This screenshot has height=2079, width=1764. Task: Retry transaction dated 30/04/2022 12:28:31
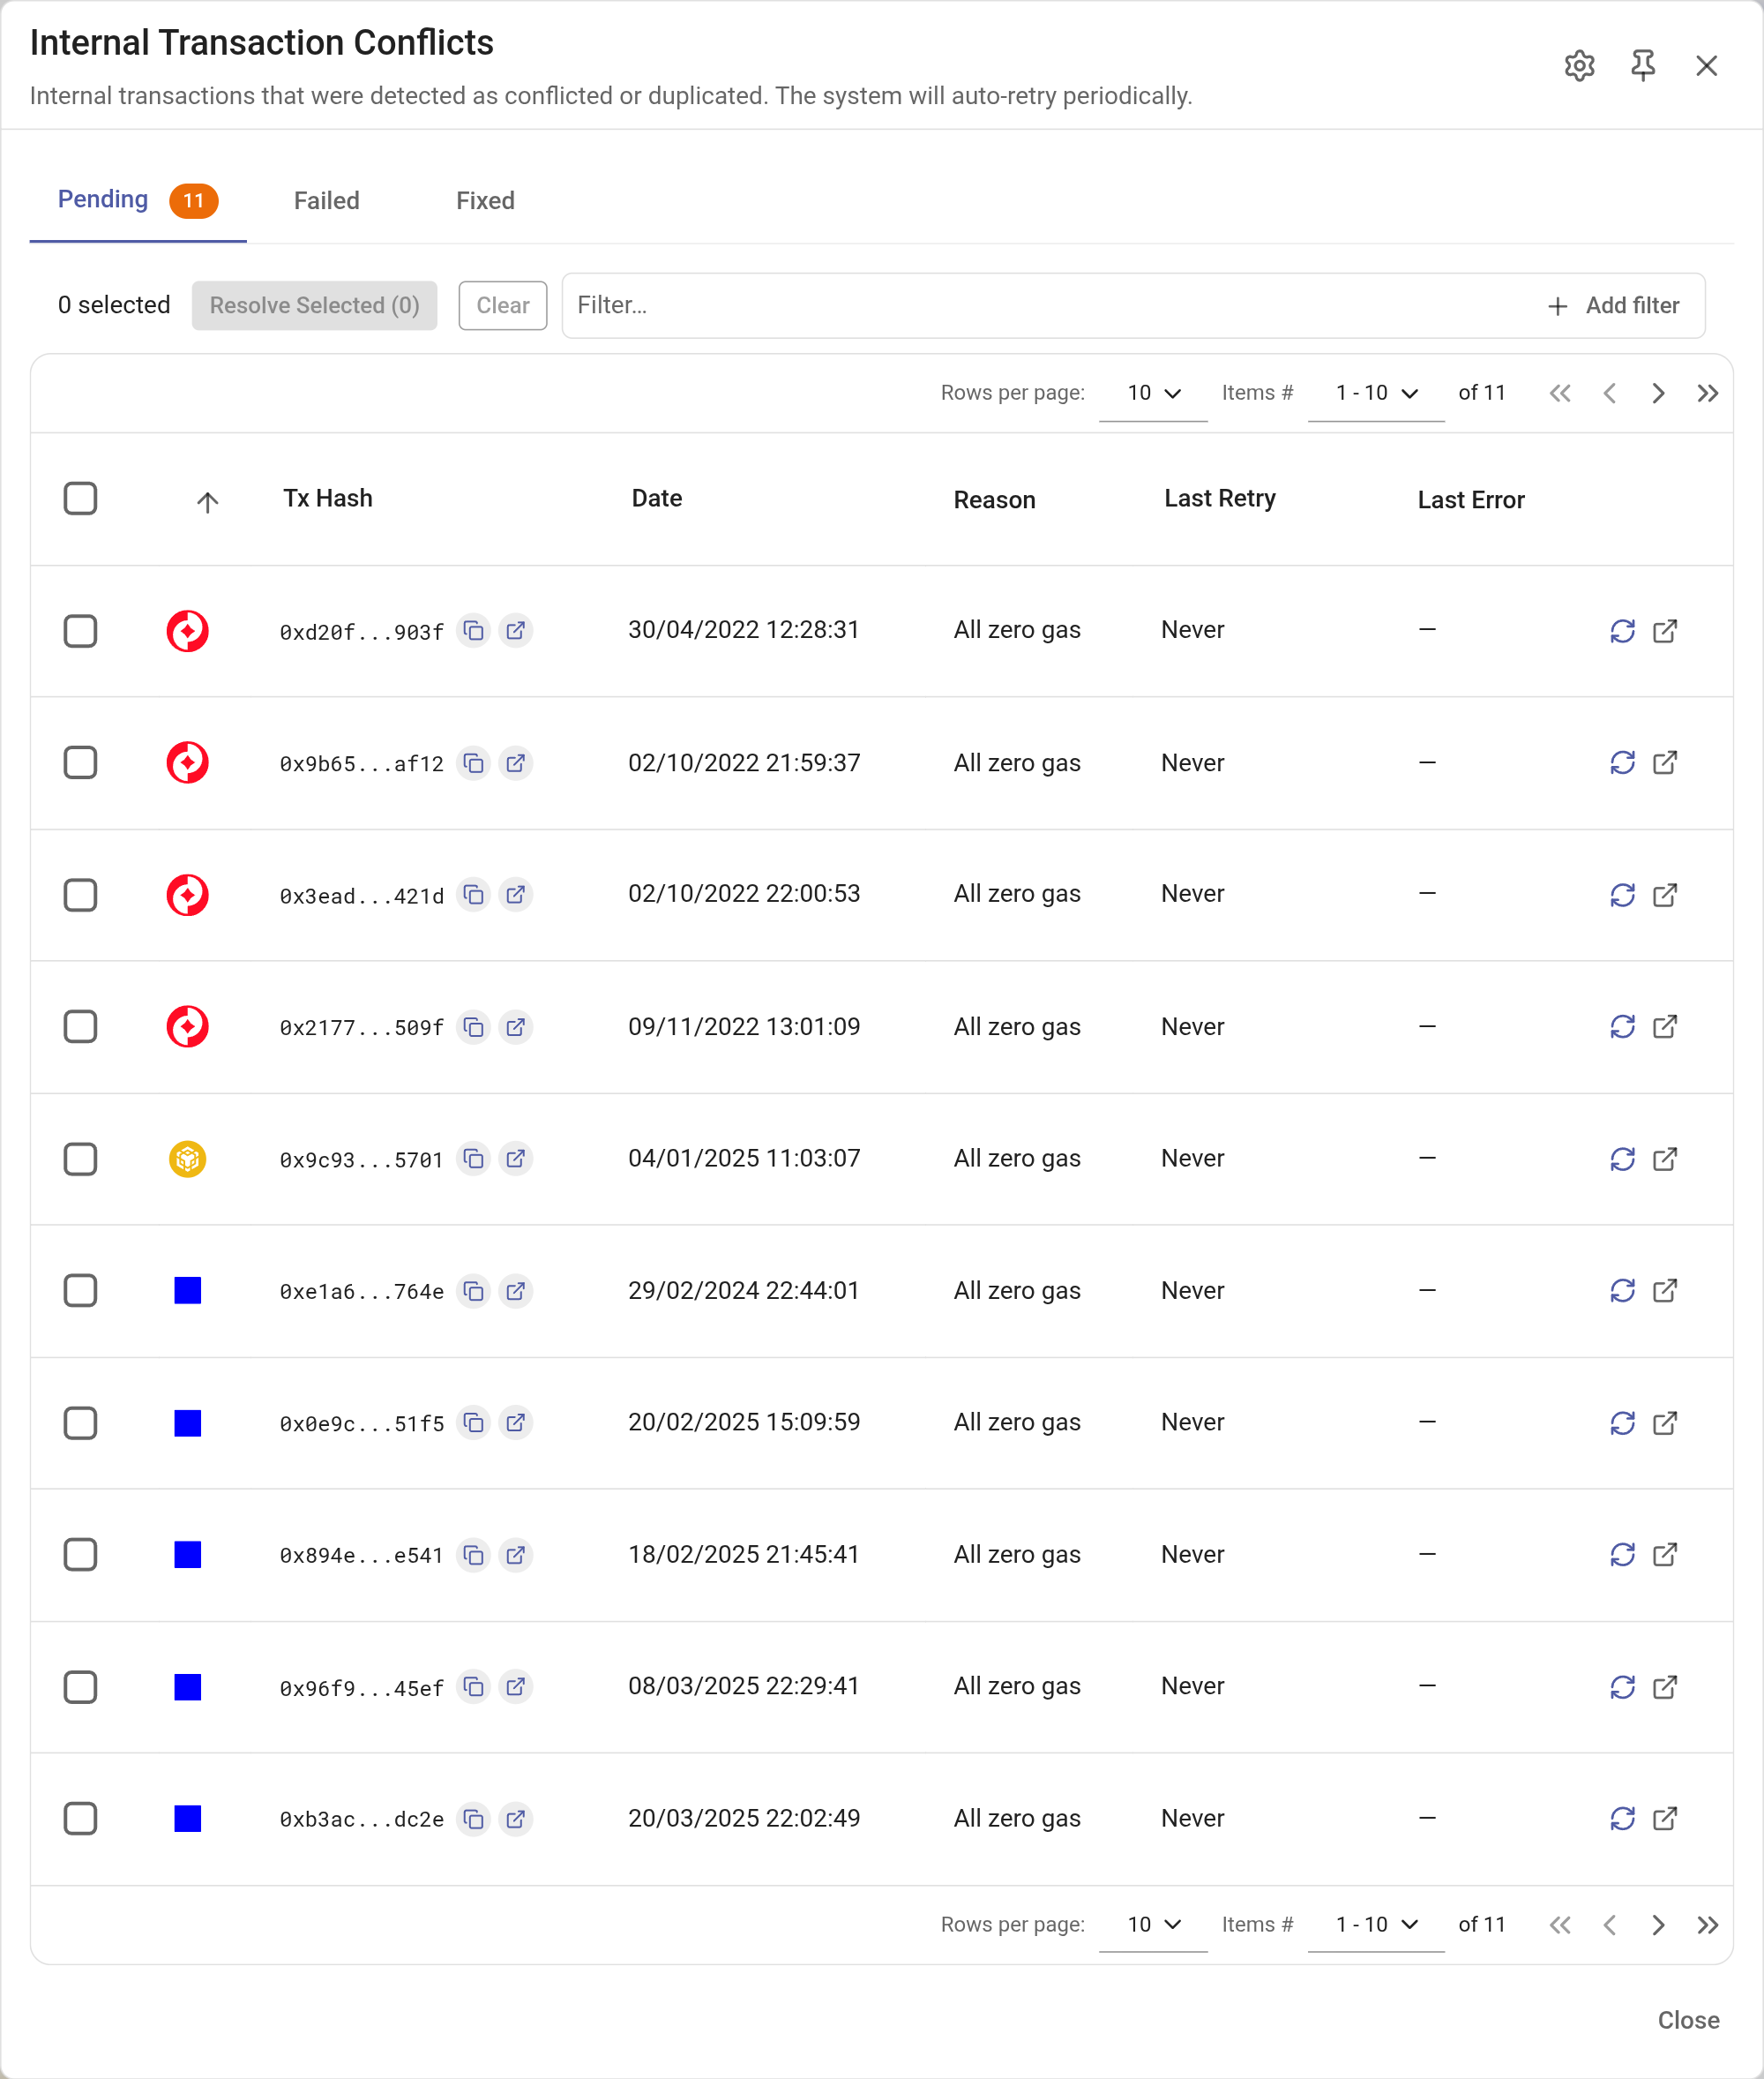click(1622, 631)
